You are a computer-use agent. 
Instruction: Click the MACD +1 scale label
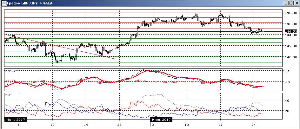pos(288,71)
